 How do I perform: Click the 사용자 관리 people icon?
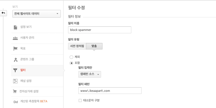coord(15,38)
